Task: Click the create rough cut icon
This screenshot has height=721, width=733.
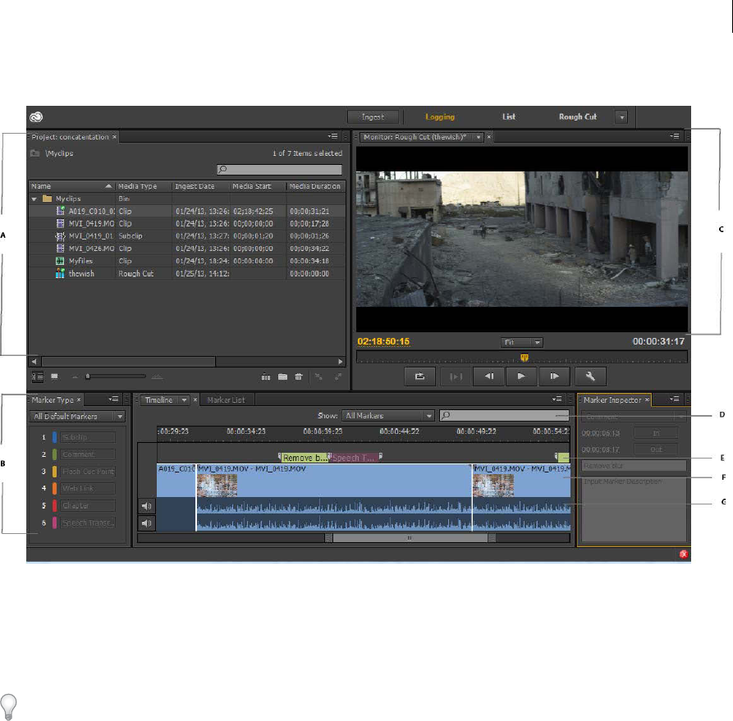Action: (265, 376)
